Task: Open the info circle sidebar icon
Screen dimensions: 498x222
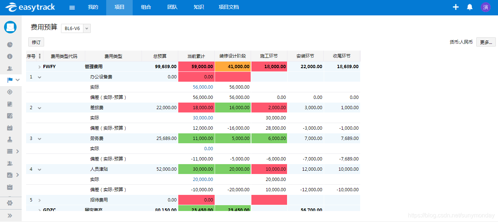Action: point(10,56)
